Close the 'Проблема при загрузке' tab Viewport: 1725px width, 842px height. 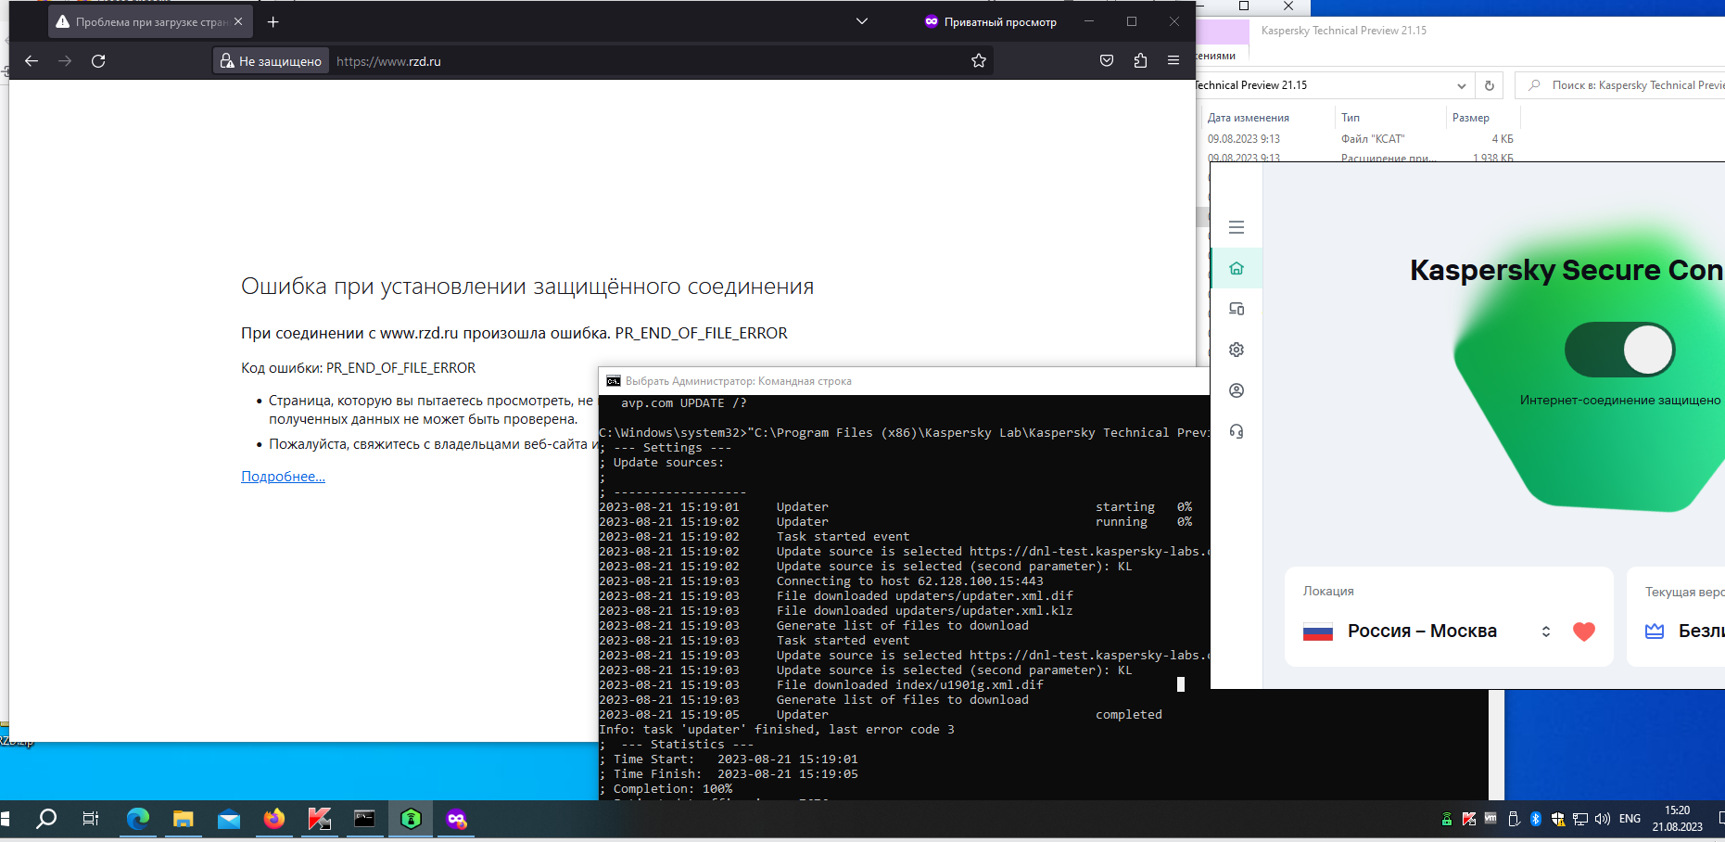[x=238, y=21]
